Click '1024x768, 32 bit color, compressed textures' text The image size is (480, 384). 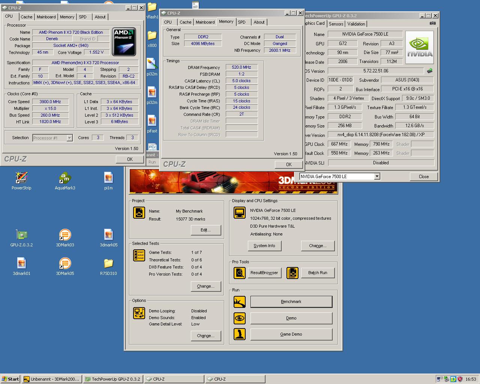point(291,218)
